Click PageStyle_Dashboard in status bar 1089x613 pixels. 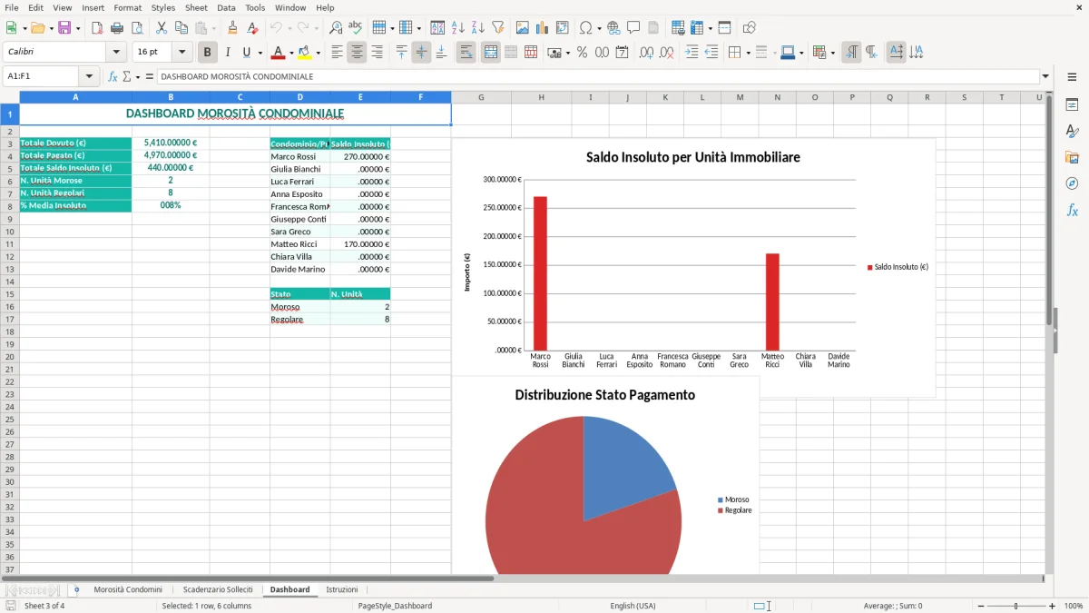point(395,606)
